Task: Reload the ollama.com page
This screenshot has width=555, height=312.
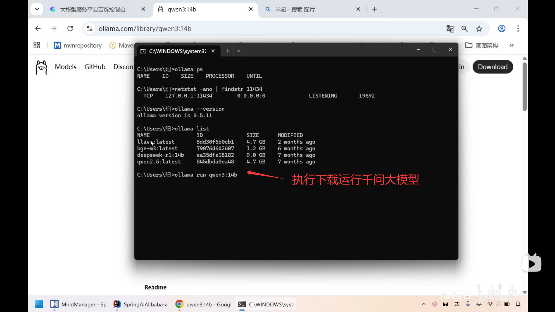Action: (x=70, y=29)
